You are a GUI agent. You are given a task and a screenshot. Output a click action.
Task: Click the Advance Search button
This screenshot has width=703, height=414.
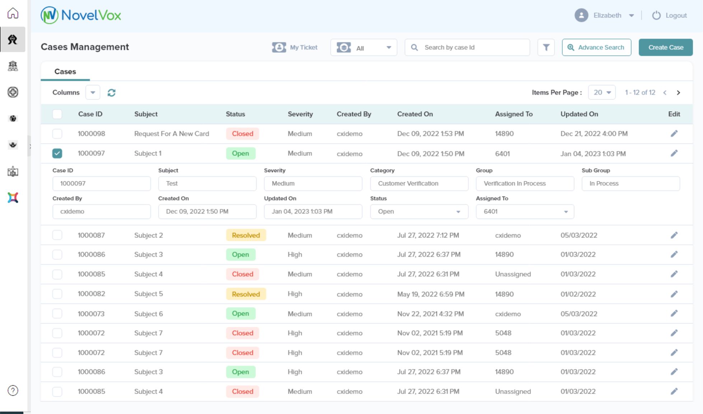tap(596, 47)
